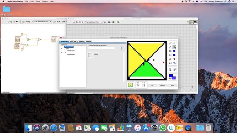Choose the large frame template thumbnail
Image resolution: width=237 pixels, height=133 pixels.
(90, 55)
